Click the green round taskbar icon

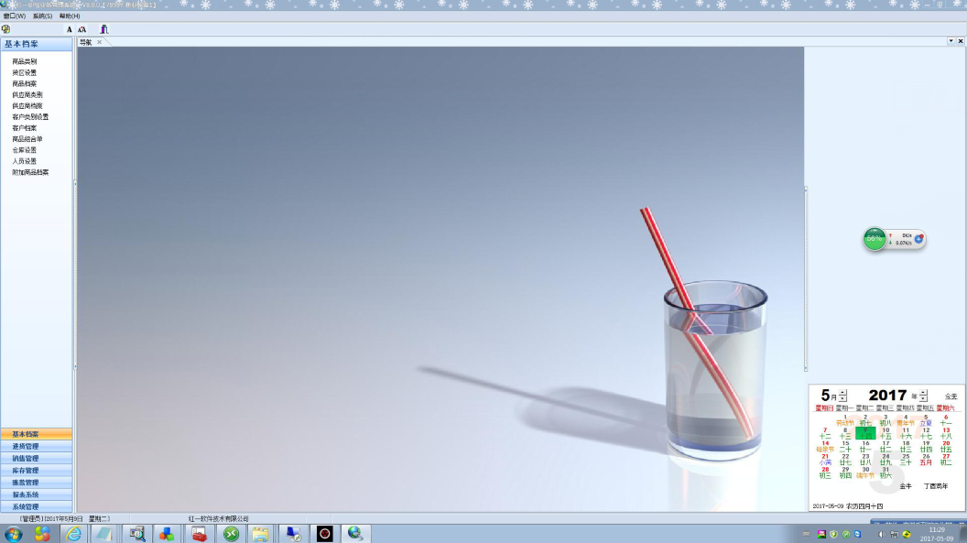tap(231, 533)
